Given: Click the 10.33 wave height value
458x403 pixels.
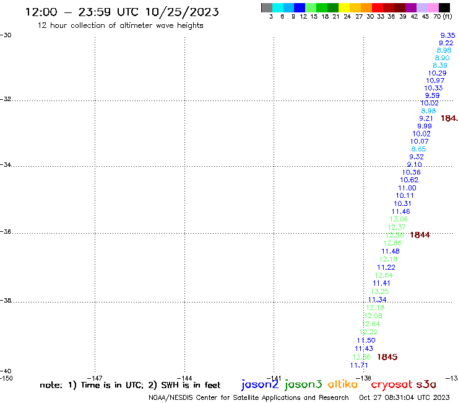Looking at the screenshot, I should click(x=433, y=88).
